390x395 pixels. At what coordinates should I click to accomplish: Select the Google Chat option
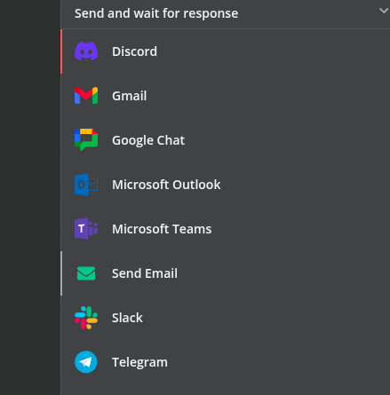click(x=226, y=140)
